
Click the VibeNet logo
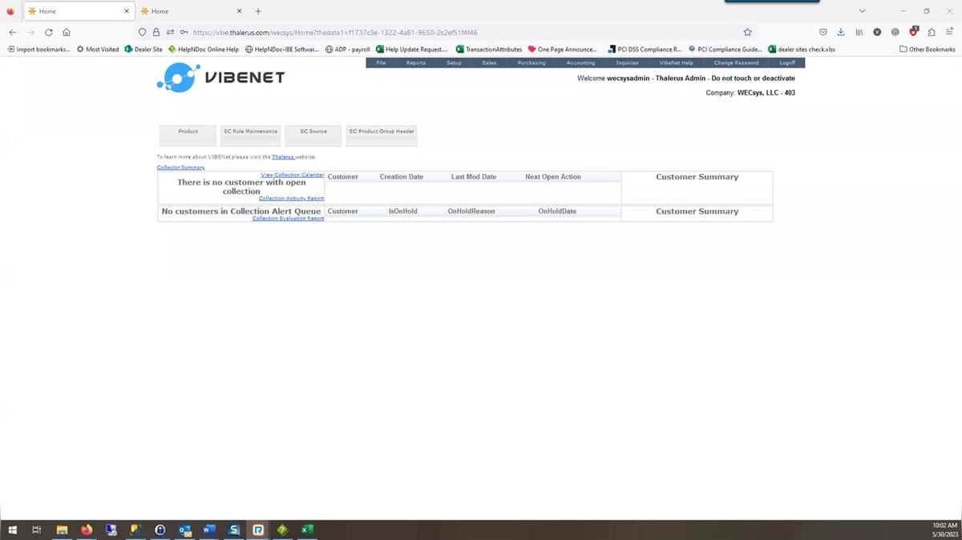tap(220, 78)
